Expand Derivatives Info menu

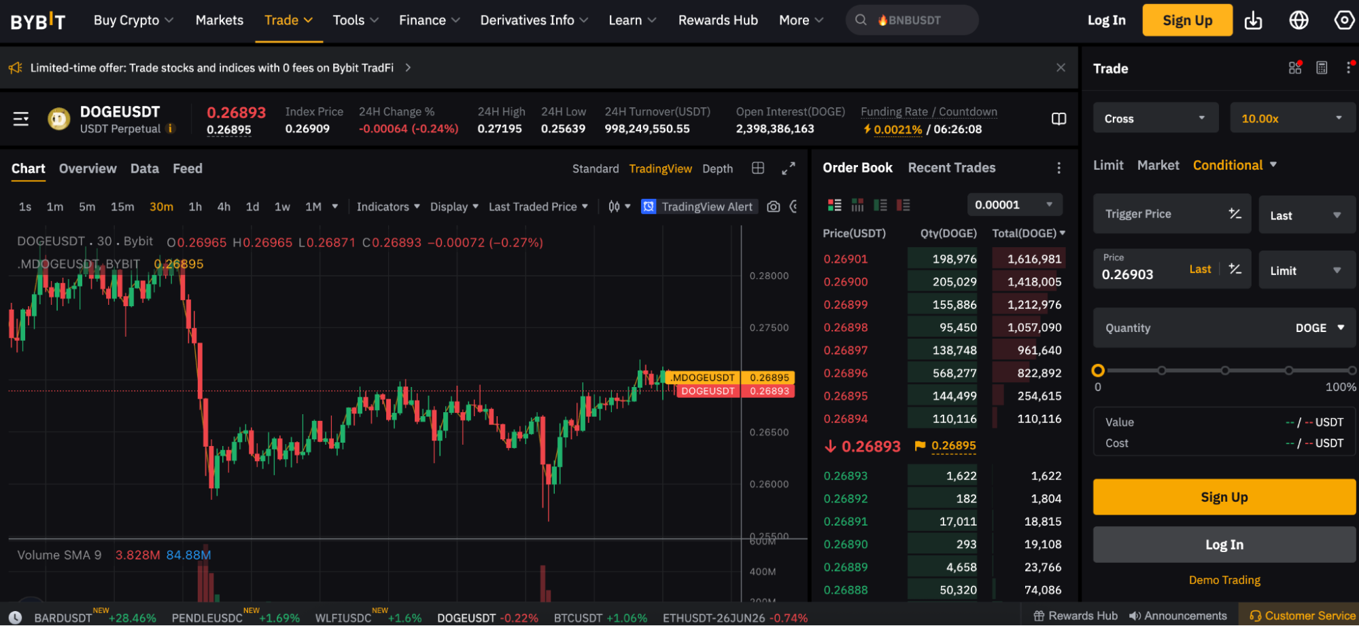coord(534,20)
